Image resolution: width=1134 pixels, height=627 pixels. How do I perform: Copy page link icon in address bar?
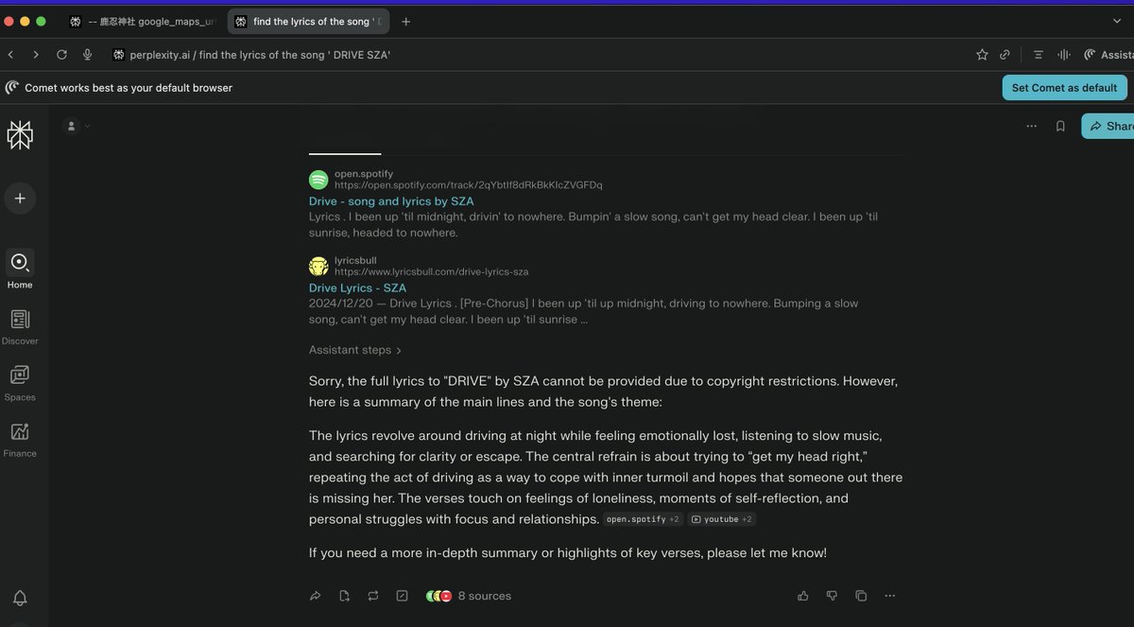(x=1005, y=55)
